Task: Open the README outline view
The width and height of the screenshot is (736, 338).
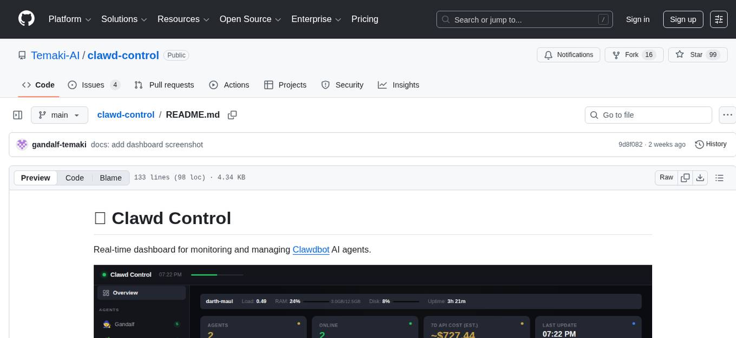Action: coord(720,177)
